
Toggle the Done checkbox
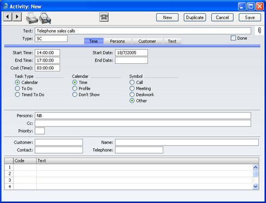coord(233,38)
